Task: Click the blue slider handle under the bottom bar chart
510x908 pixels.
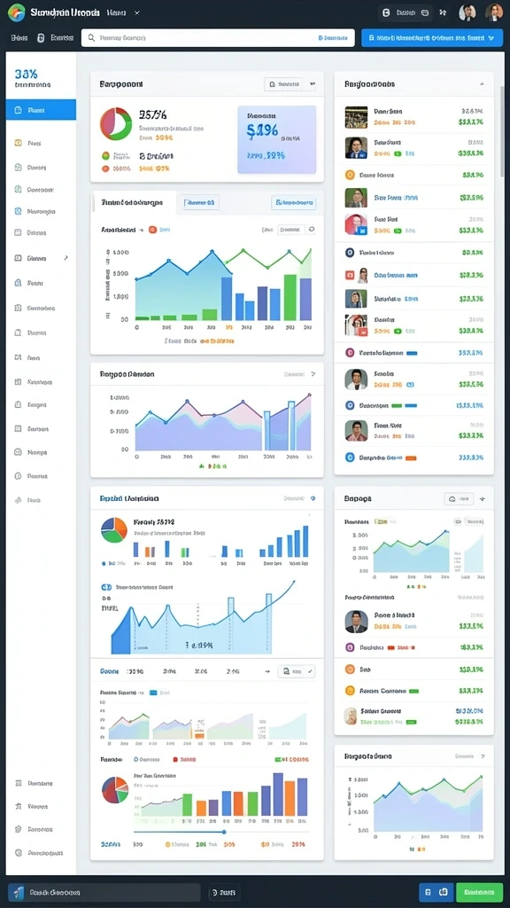Action: 224,832
